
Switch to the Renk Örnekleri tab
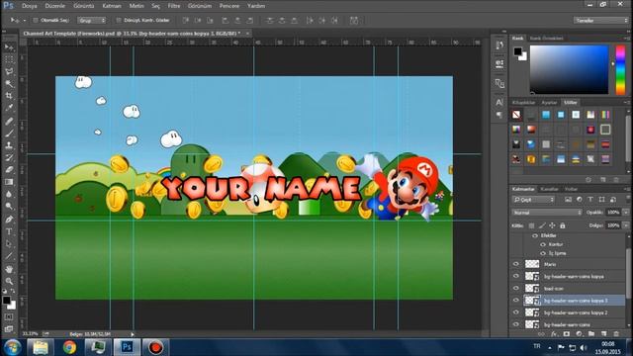(546, 38)
